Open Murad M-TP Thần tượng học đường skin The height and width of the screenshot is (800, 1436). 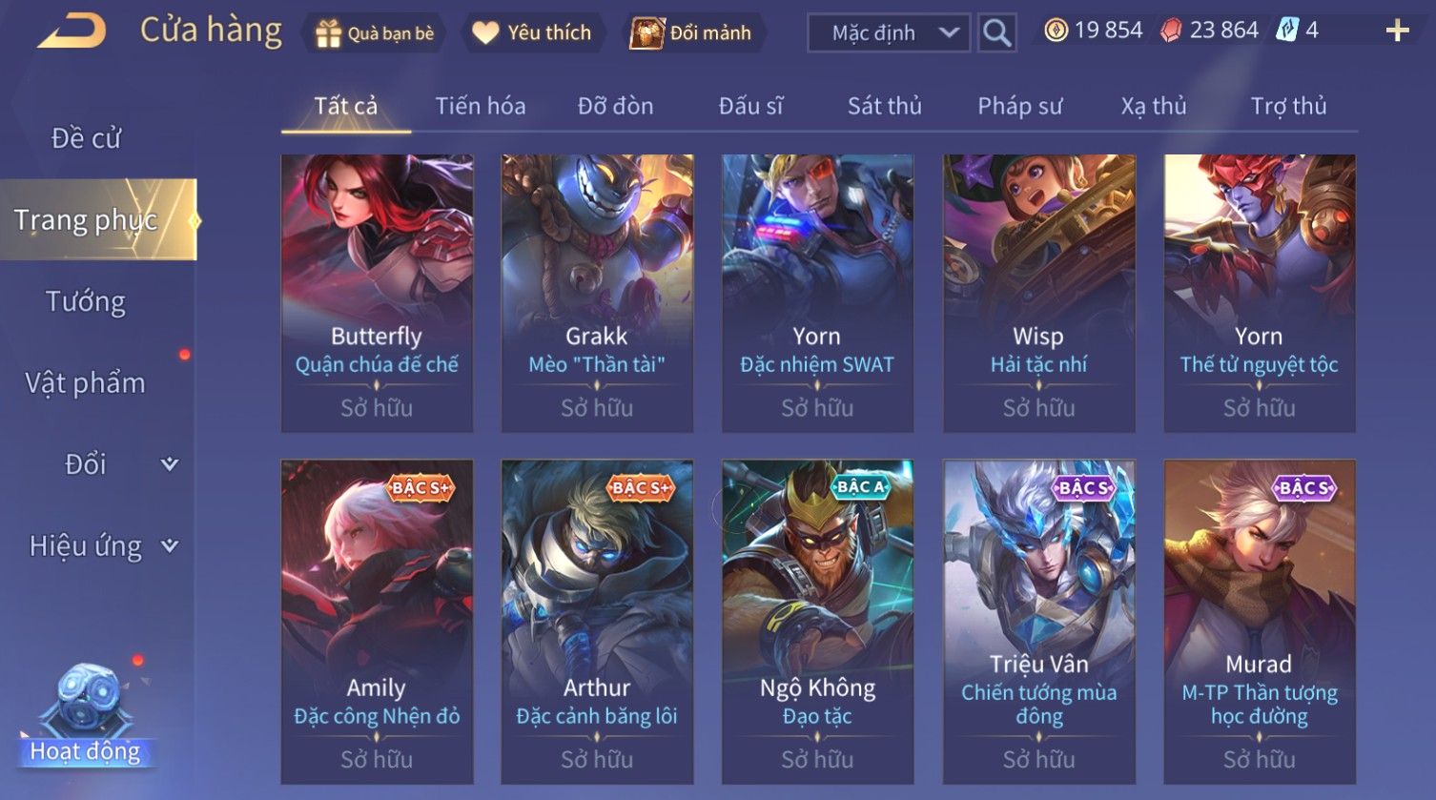(x=1260, y=622)
